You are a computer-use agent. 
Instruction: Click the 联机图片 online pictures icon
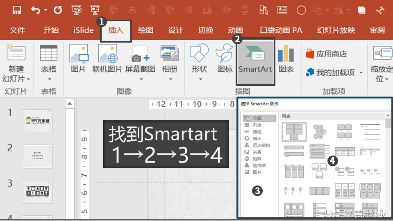click(108, 53)
